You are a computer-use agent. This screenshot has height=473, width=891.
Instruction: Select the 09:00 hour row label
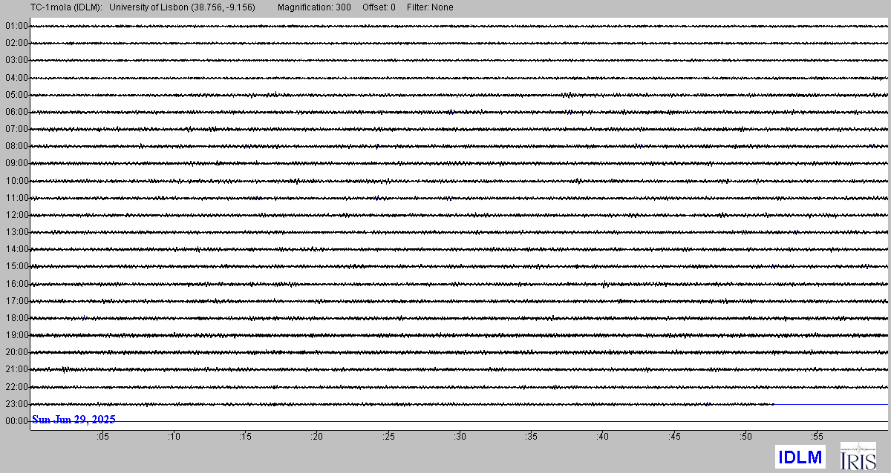[16, 163]
